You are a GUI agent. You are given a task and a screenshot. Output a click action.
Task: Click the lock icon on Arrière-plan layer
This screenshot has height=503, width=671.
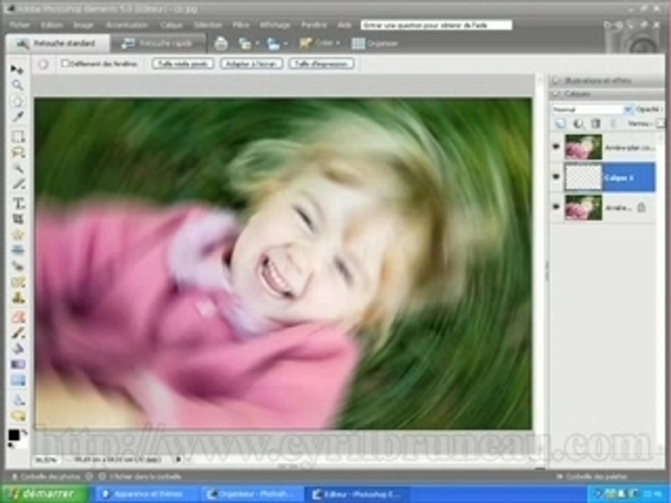coord(641,208)
